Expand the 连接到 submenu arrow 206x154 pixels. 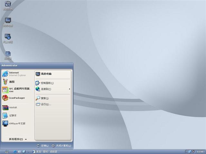point(70,89)
